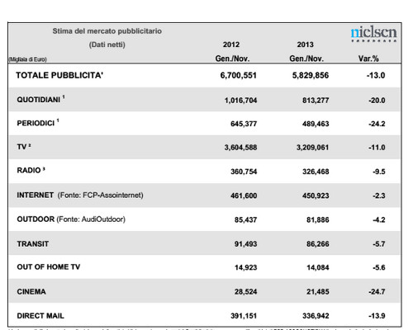Click the TRANSIT row label

(33, 244)
